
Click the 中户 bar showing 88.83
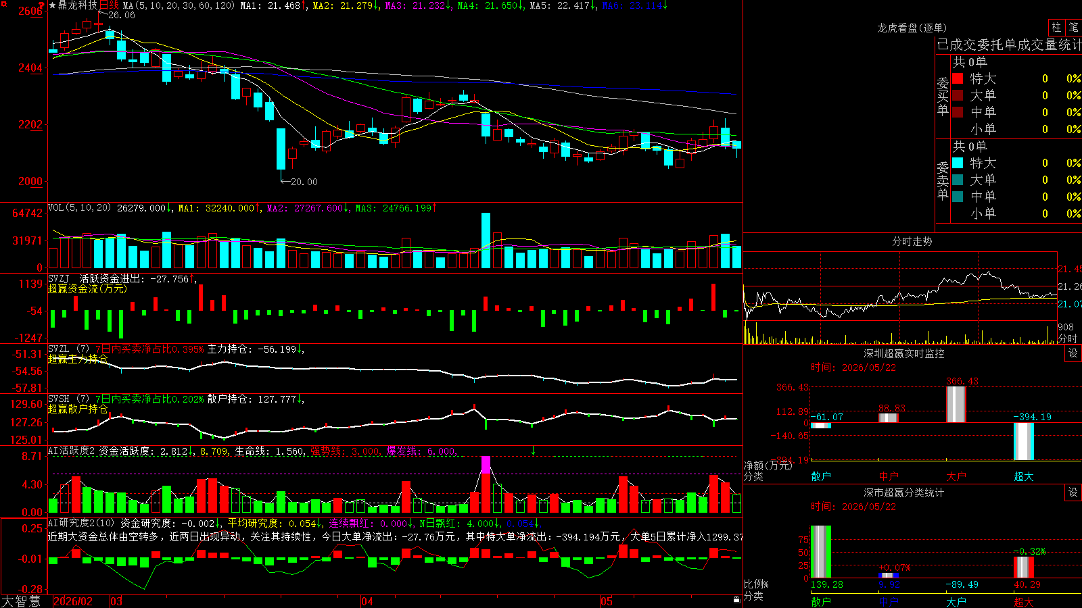(889, 418)
